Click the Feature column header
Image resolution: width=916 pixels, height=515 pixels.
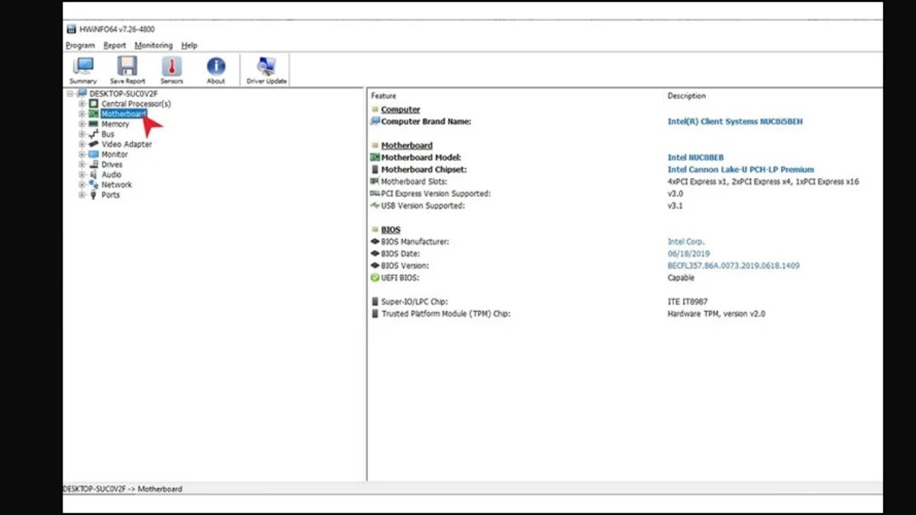click(384, 96)
